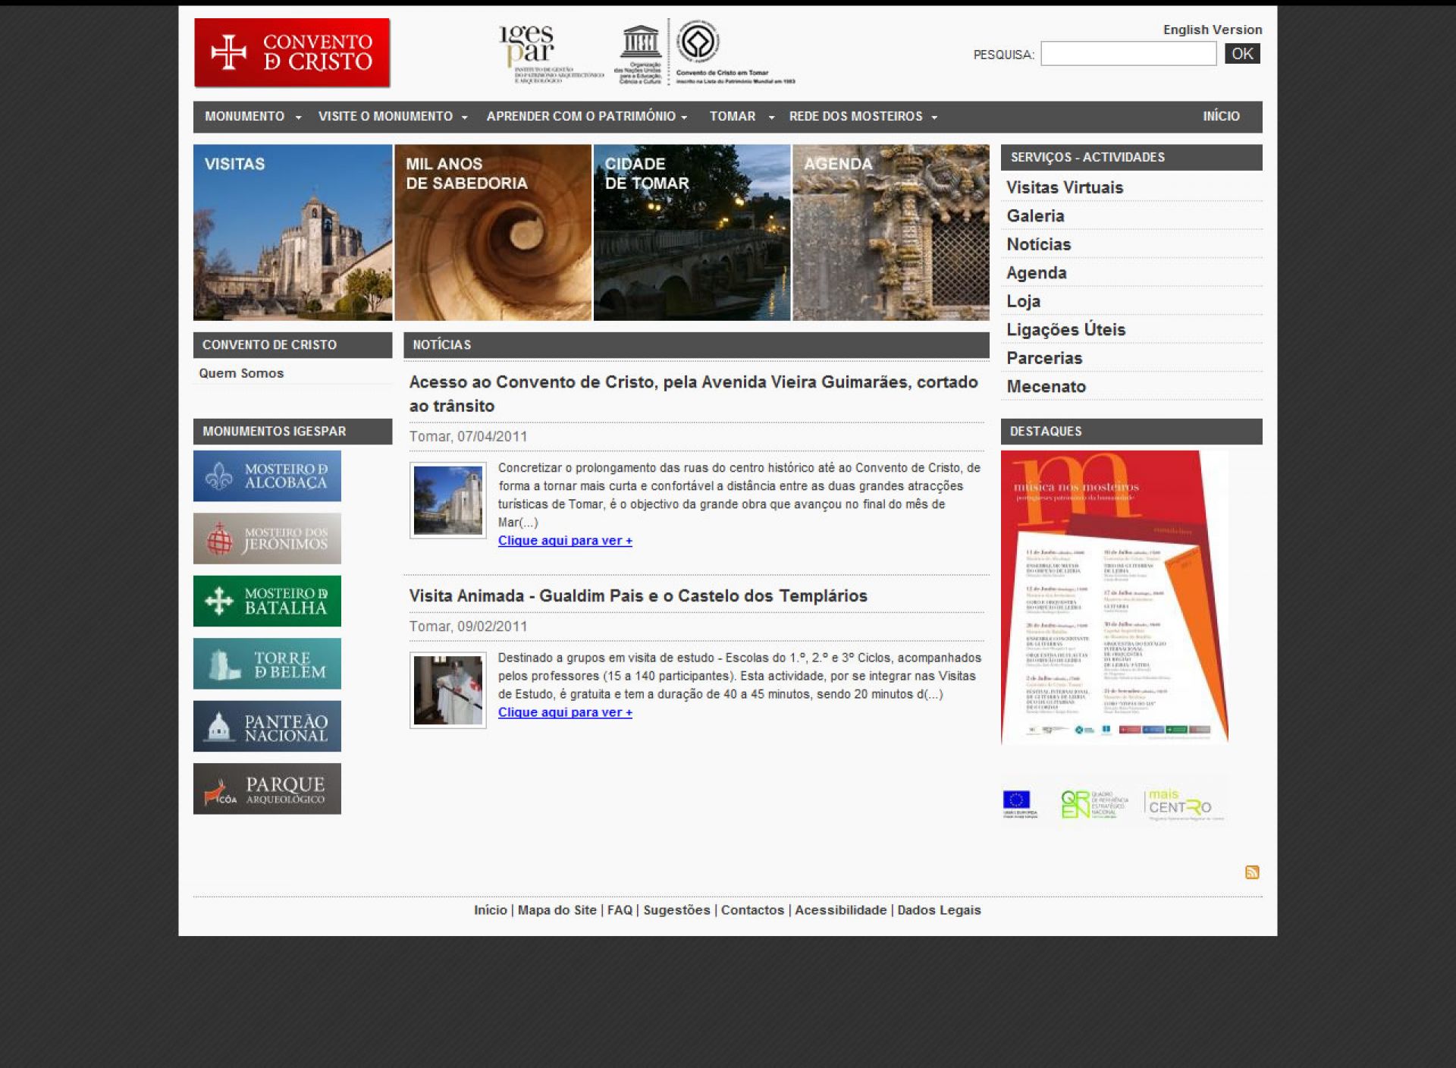Click the RSS feed icon
This screenshot has width=1456, height=1068.
click(1251, 872)
